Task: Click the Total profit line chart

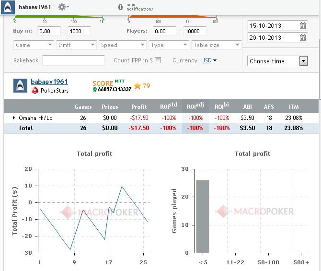Action: (94, 211)
